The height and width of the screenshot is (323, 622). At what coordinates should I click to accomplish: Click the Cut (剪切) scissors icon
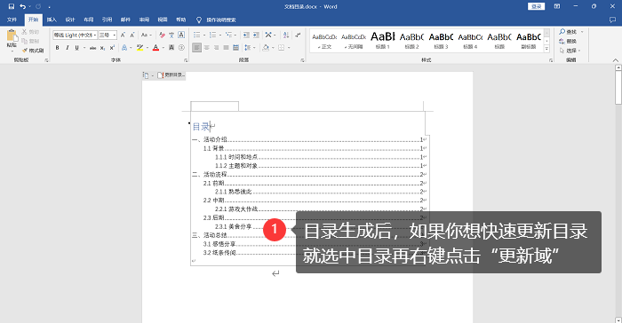pos(24,32)
